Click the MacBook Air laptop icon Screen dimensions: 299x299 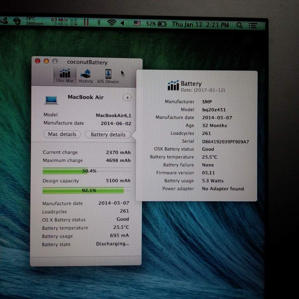(51, 100)
